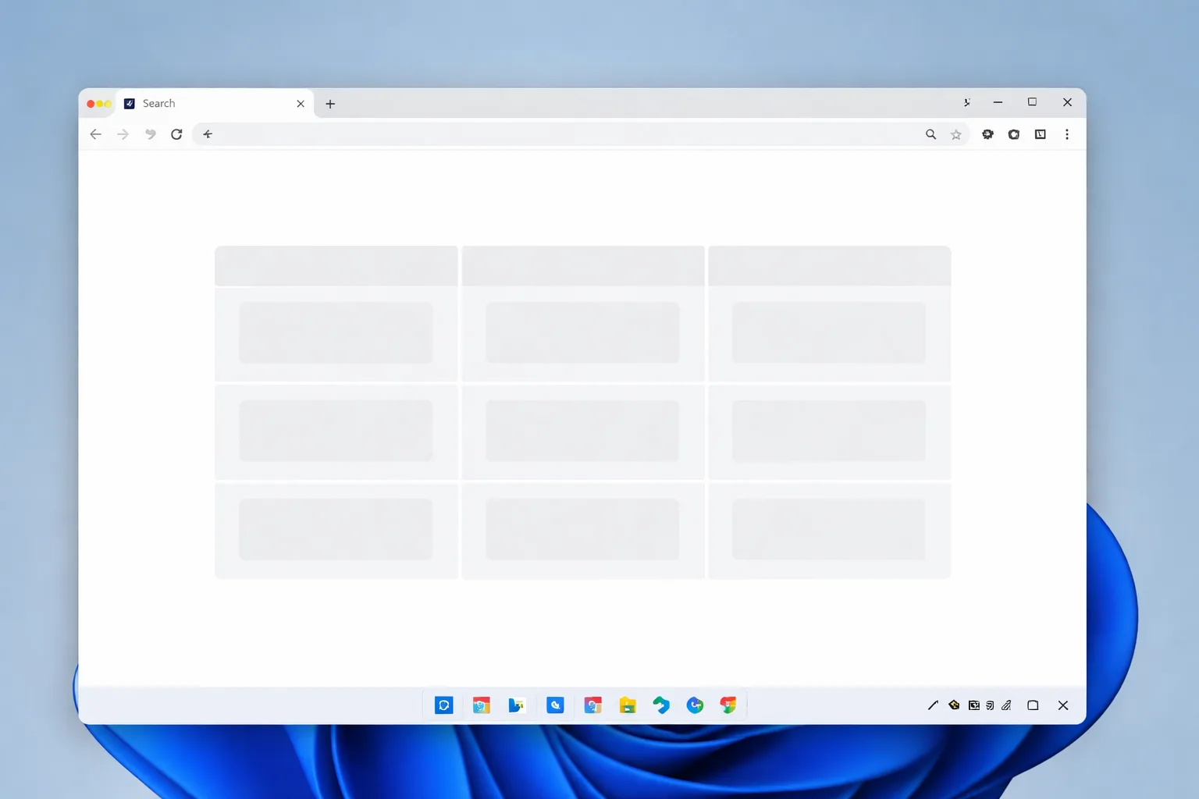
Task: Open the extensions icon beside the star
Action: click(987, 134)
